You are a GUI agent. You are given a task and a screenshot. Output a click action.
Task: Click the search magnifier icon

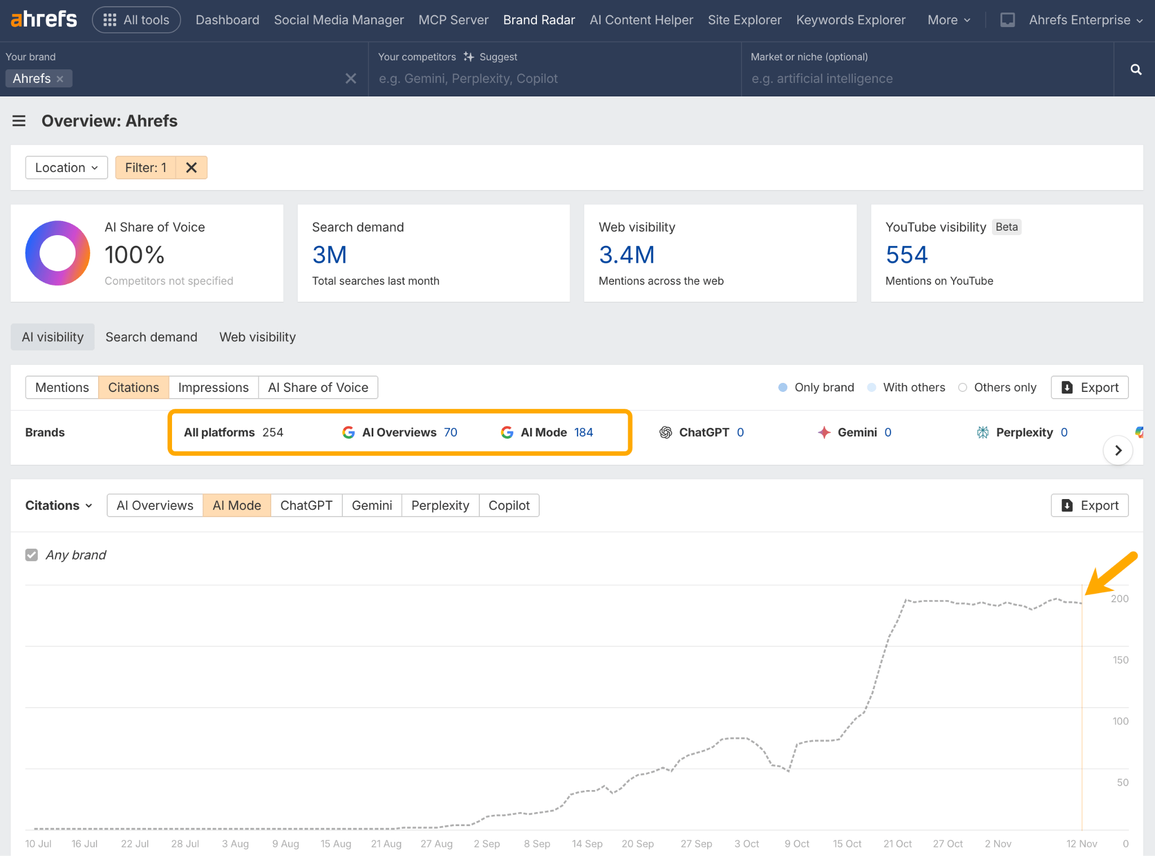pos(1135,69)
